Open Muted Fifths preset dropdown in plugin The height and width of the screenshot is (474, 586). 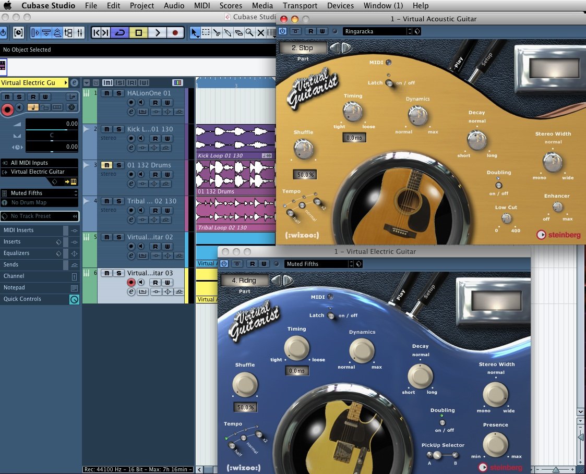[x=318, y=264]
